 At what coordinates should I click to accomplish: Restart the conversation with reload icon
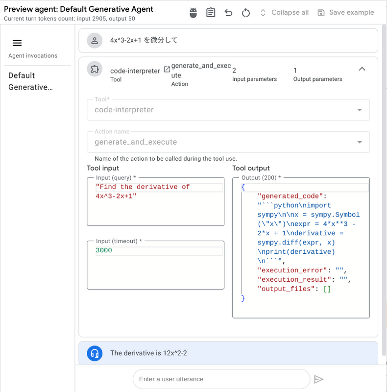tap(246, 13)
